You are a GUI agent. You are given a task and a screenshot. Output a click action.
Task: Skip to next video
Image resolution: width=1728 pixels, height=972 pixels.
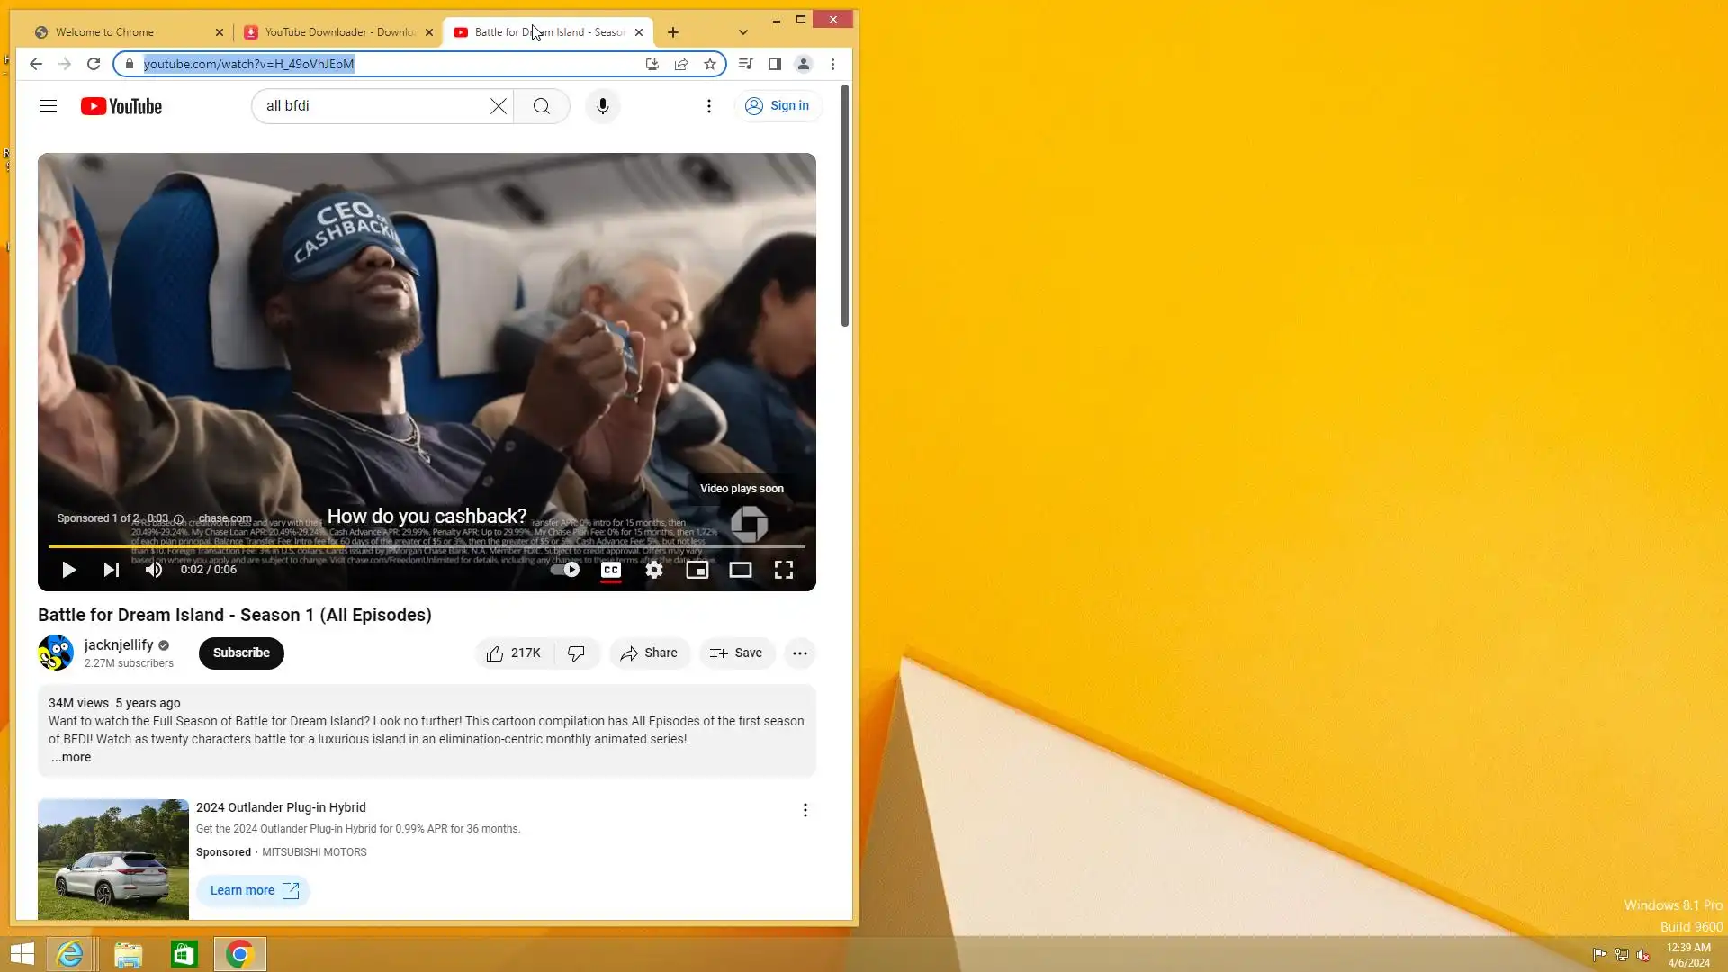[112, 570]
